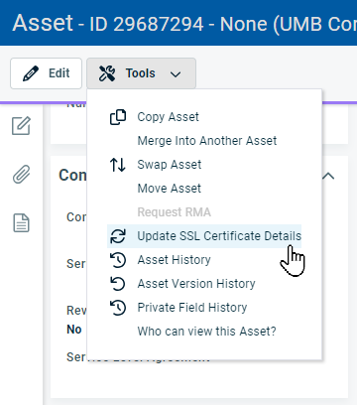
Task: Click the pencil icon on Edit button
Action: [x=31, y=73]
